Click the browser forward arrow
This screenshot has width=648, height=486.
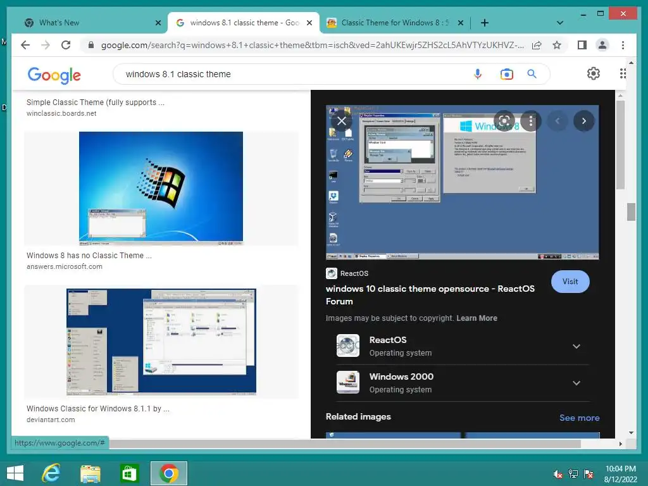[x=46, y=45]
